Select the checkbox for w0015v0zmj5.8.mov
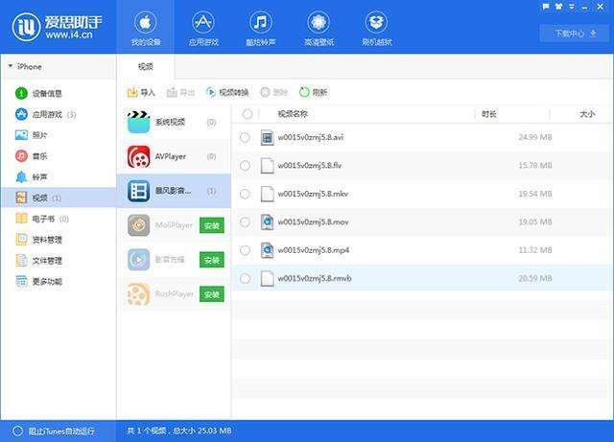Image resolution: width=614 pixels, height=442 pixels. (x=245, y=222)
